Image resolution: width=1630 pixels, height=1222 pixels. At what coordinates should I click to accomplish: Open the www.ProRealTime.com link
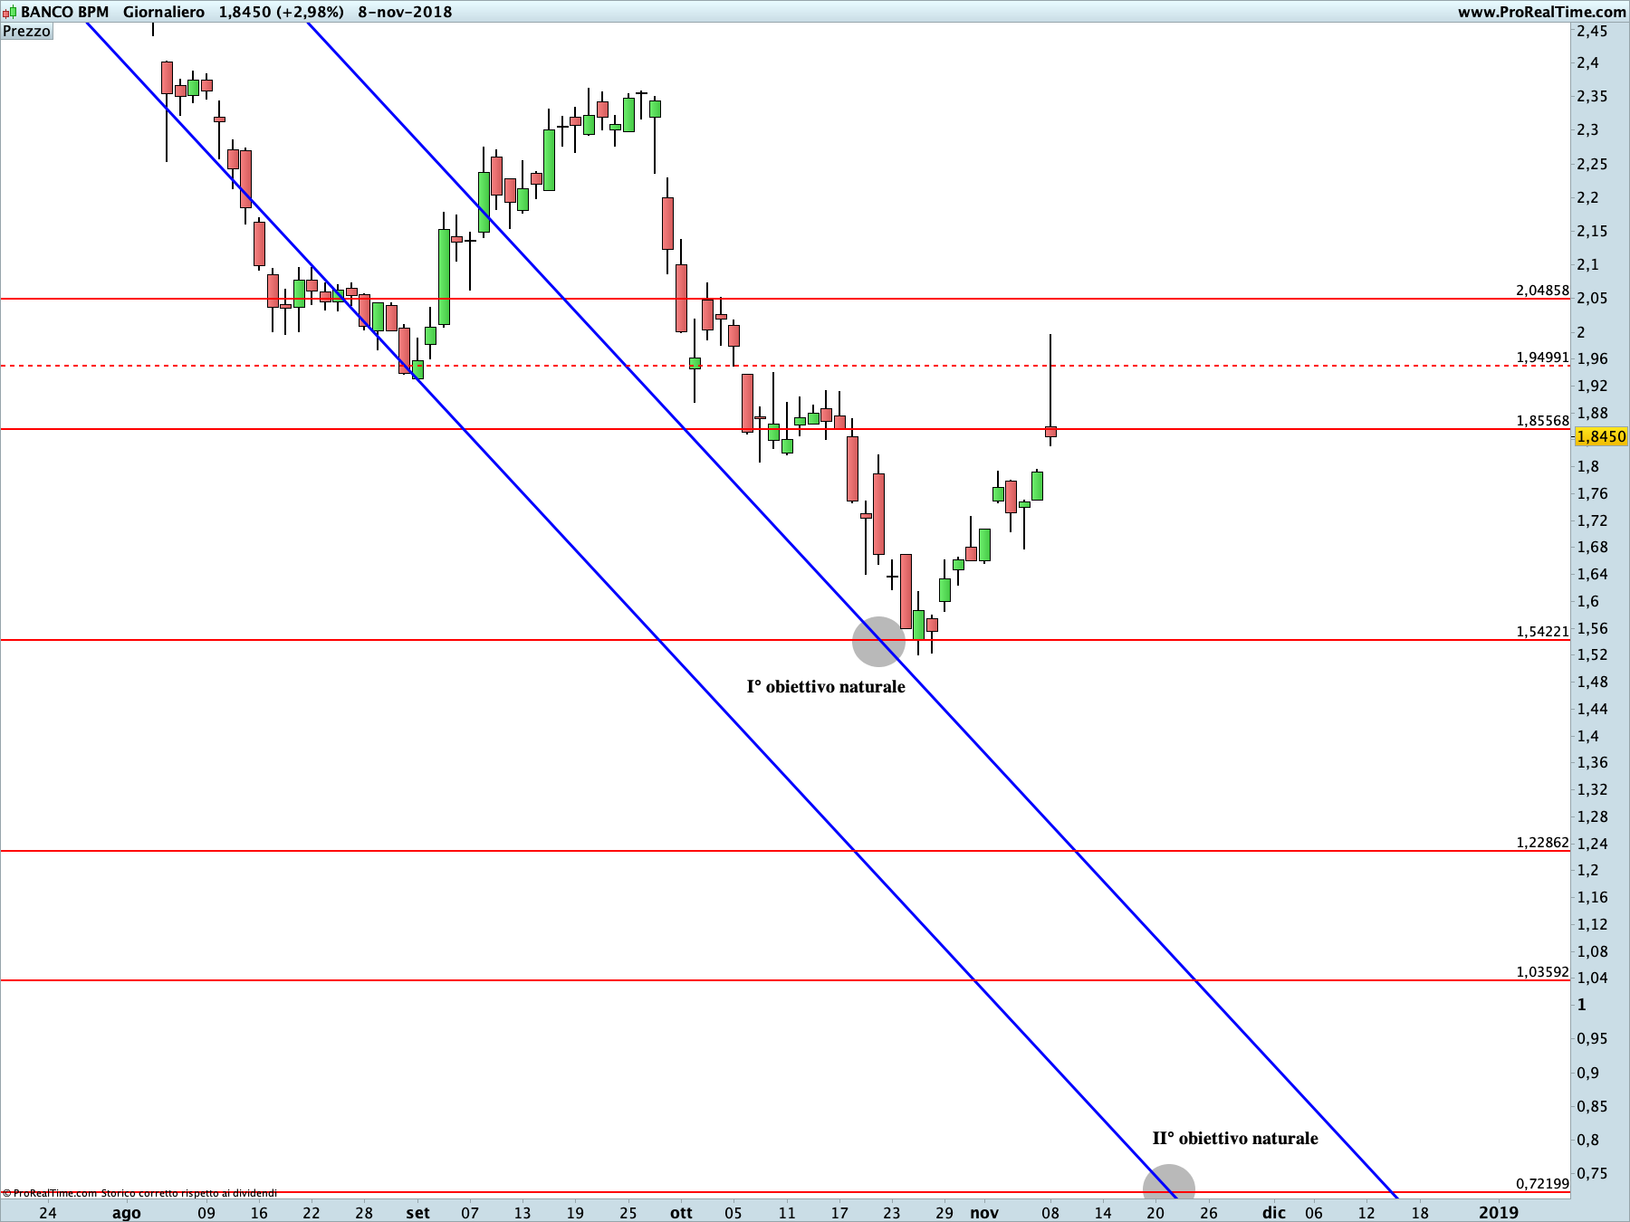coord(1541,12)
